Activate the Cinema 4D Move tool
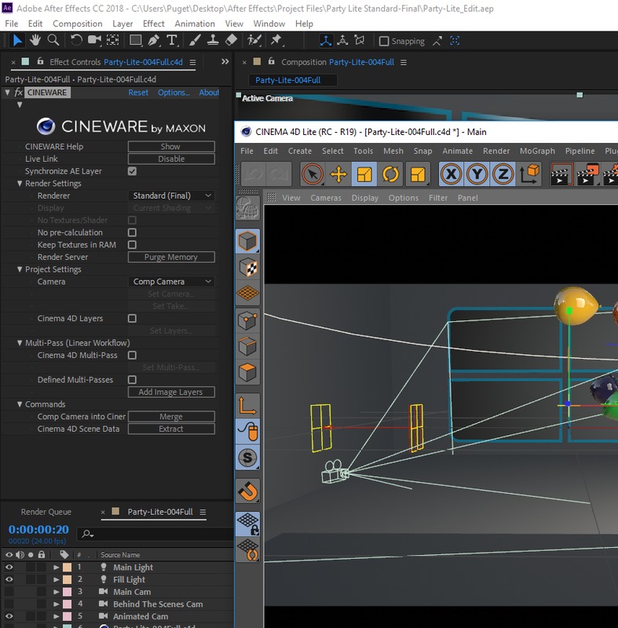618x628 pixels. (x=338, y=174)
